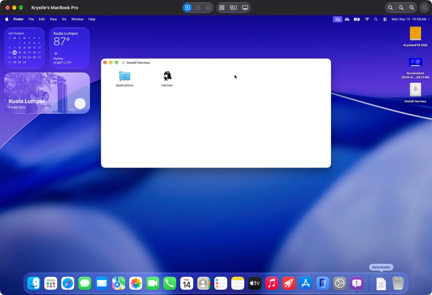Close the Install Hermes window
This screenshot has height=295, width=432.
tap(105, 63)
